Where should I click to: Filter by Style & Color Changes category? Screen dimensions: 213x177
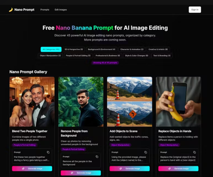tap(136, 56)
